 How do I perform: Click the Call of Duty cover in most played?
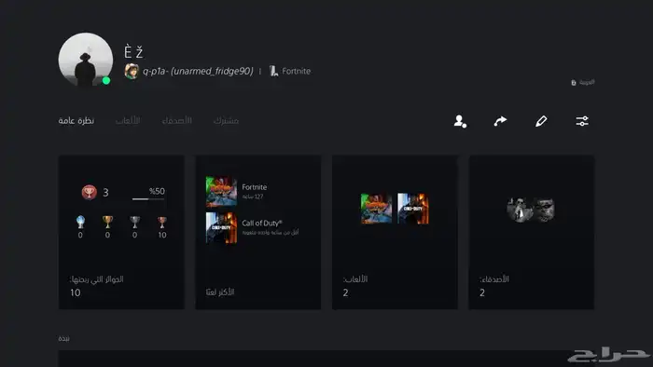click(221, 228)
